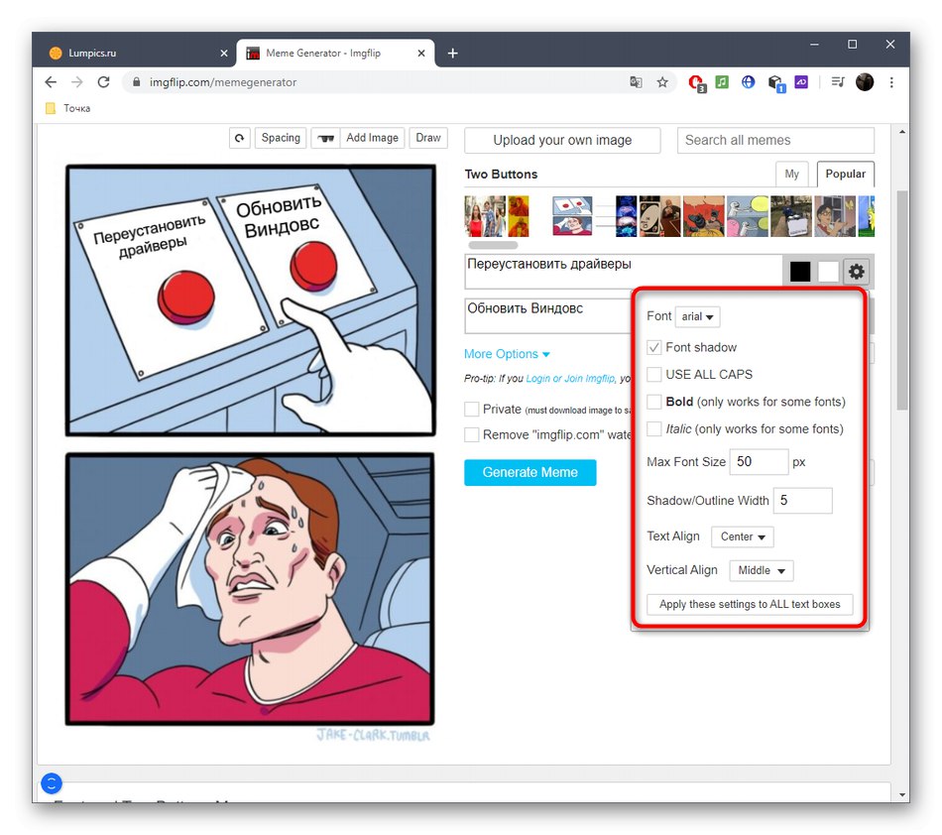942x835 pixels.
Task: Click the Draw button
Action: point(428,138)
